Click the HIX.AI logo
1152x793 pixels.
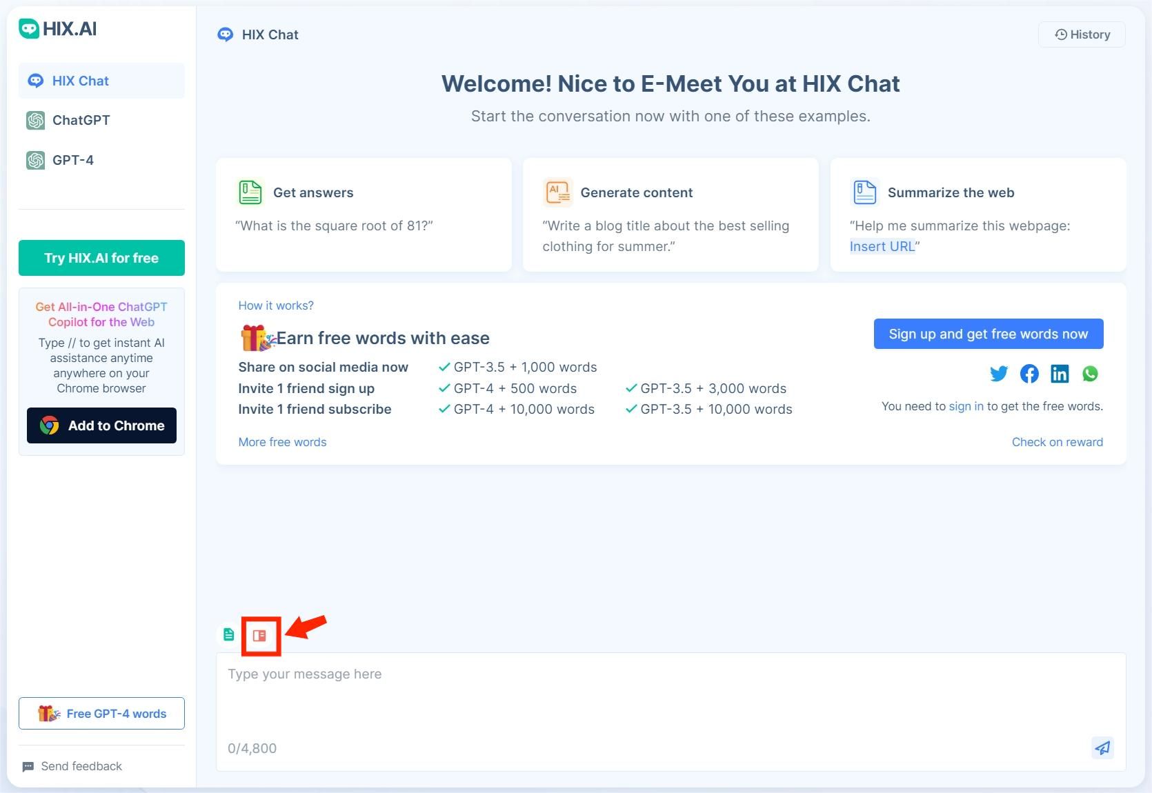58,28
